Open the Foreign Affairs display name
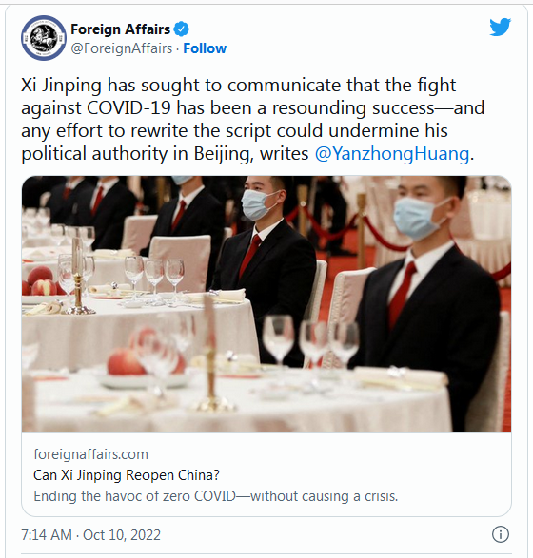Viewport: 533px width, 558px height. click(121, 29)
